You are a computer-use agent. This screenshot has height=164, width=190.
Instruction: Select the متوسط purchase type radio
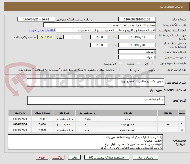(x=143, y=70)
